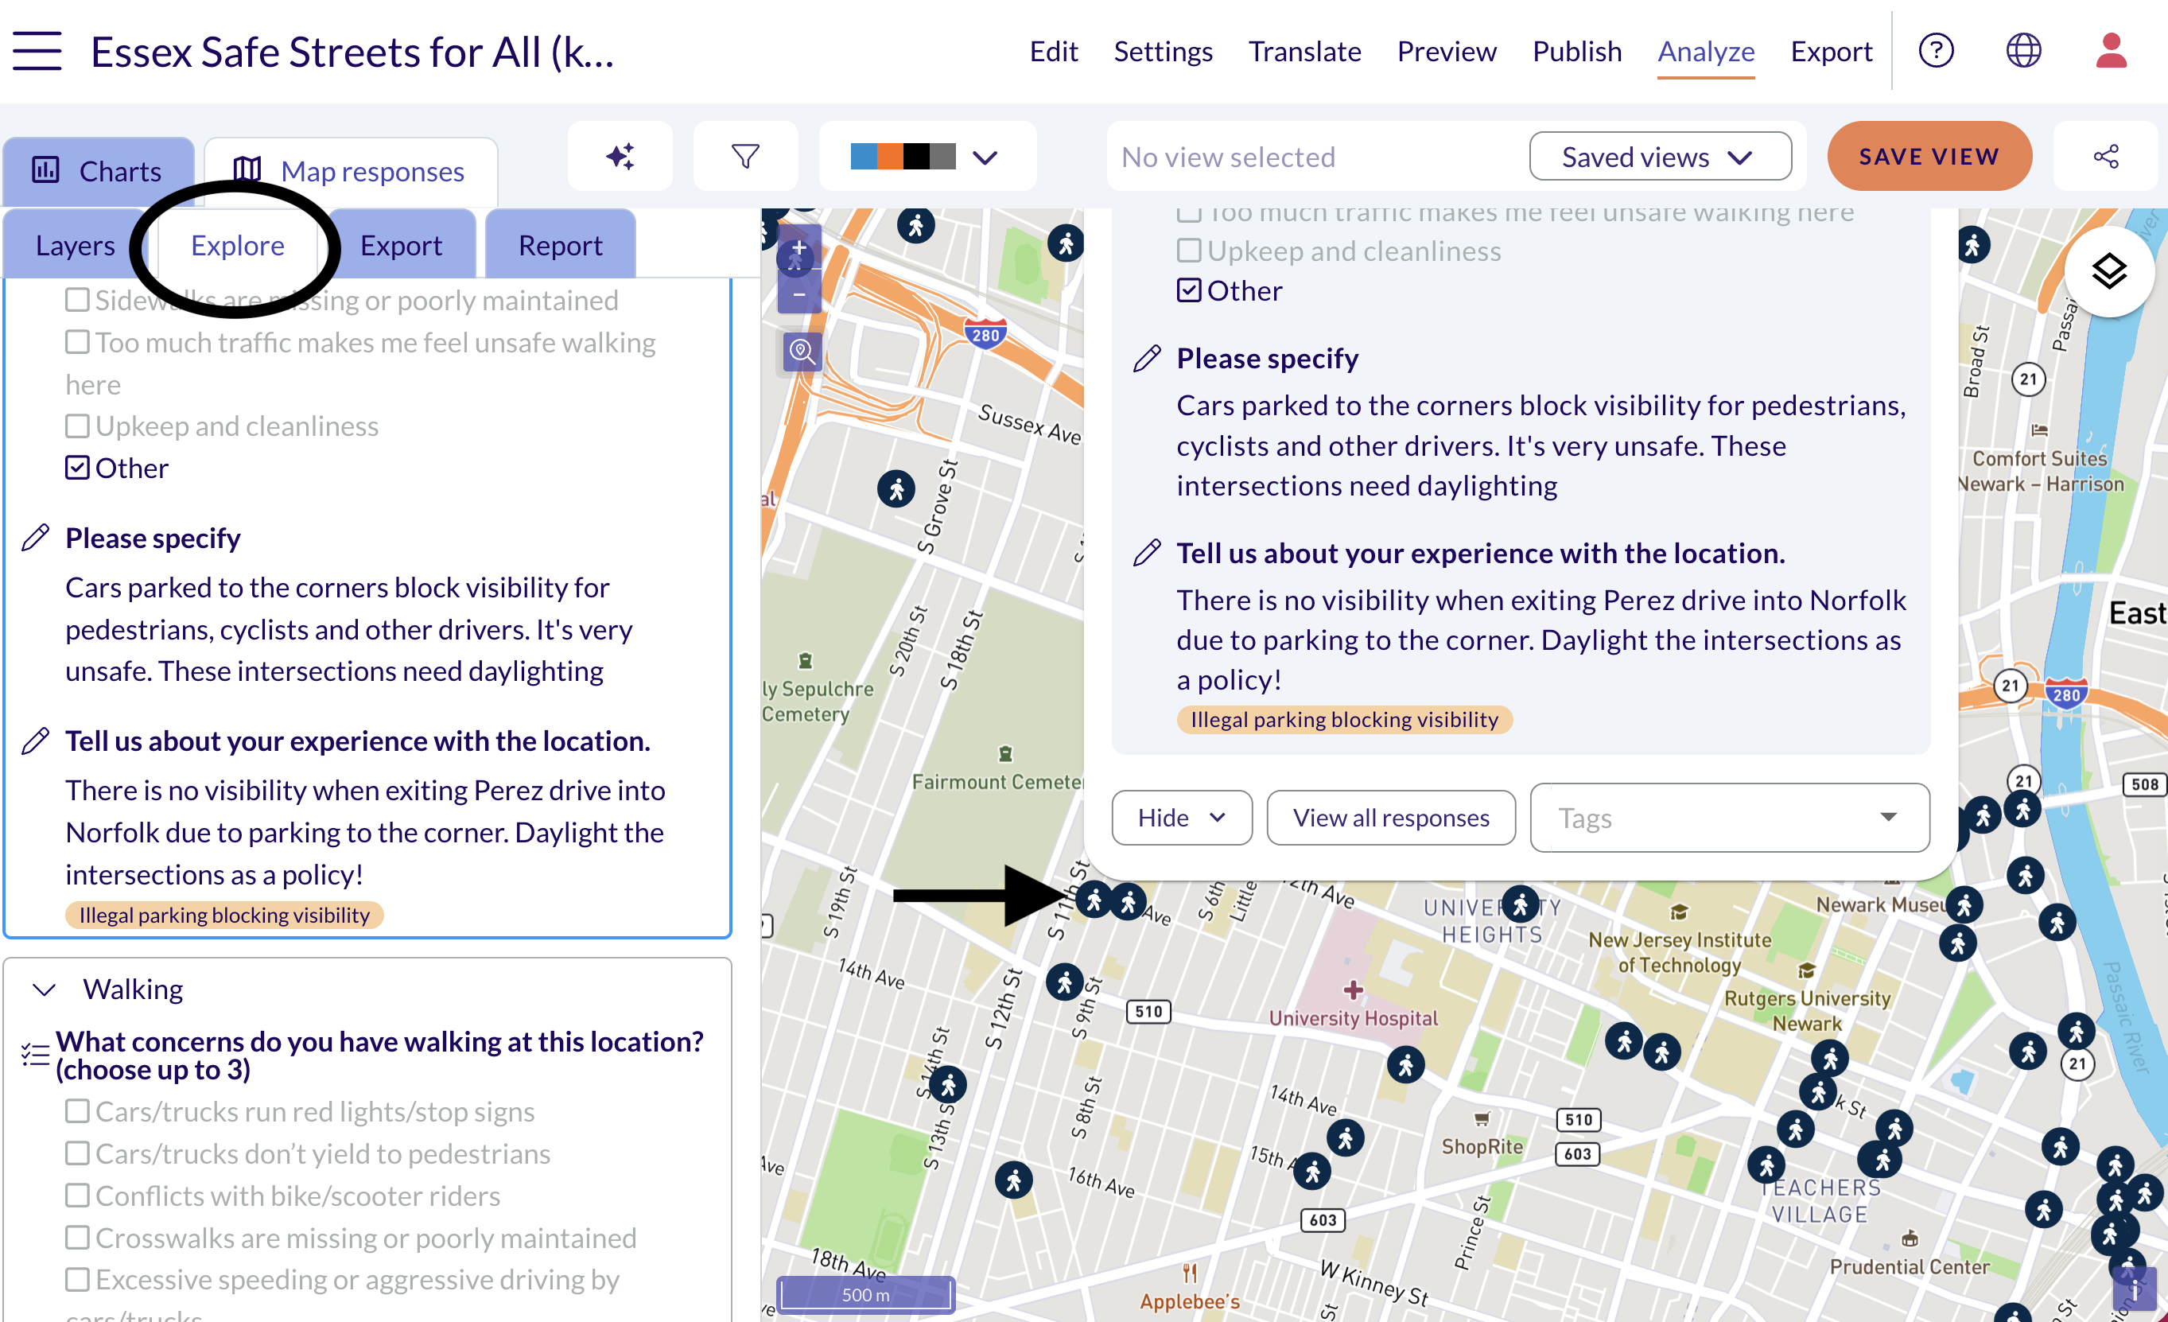Select the pedestrian marker south of University Hospital
Image resolution: width=2168 pixels, height=1322 pixels.
1405,1066
